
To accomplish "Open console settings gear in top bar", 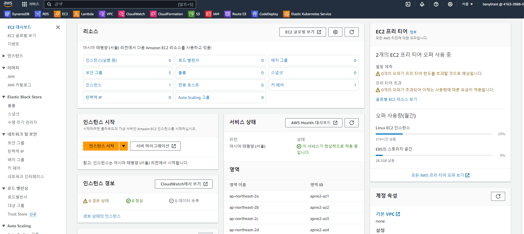I will click(x=450, y=4).
